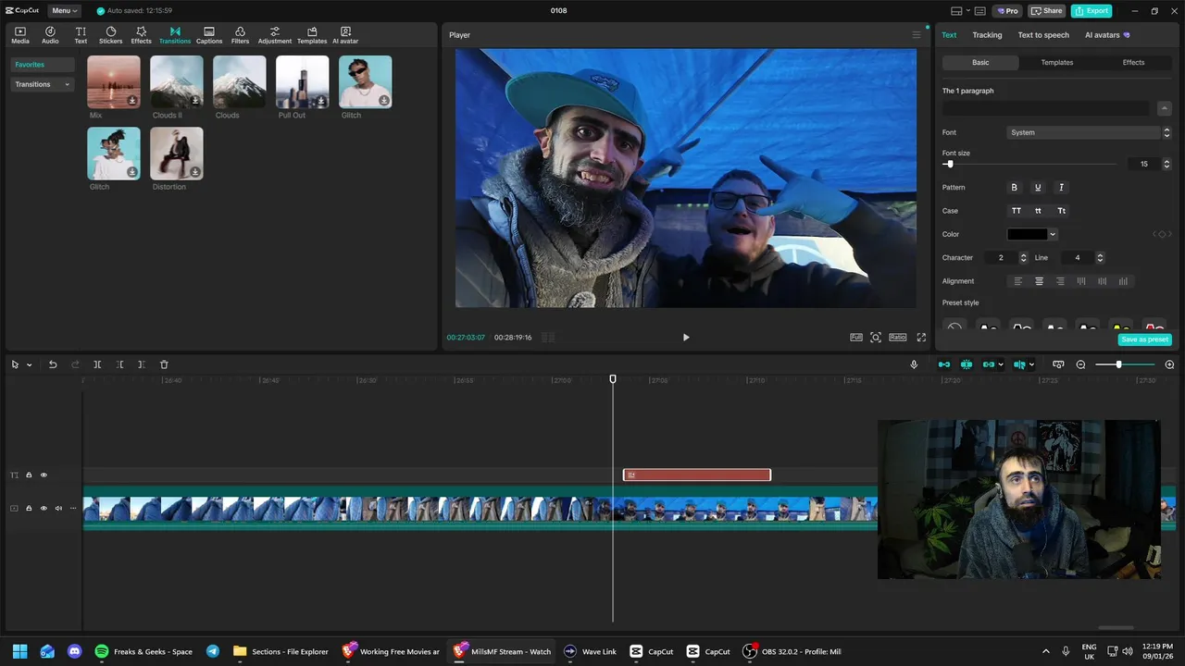Enter fullscreen player view
Image resolution: width=1185 pixels, height=666 pixels.
click(921, 338)
